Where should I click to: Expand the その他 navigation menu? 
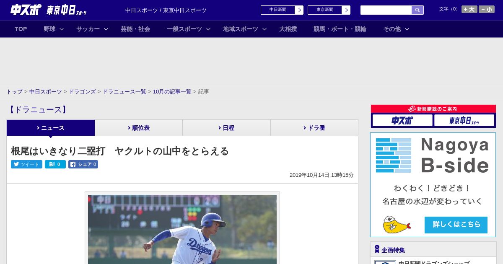pyautogui.click(x=396, y=29)
